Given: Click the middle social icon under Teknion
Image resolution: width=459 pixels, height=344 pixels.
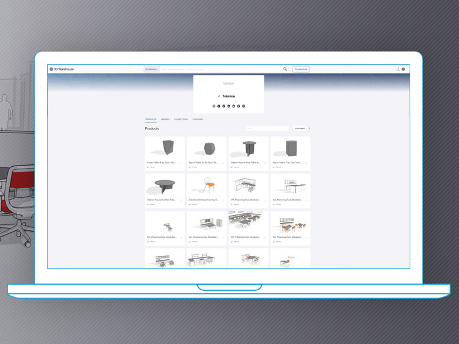Looking at the screenshot, I should 229,106.
